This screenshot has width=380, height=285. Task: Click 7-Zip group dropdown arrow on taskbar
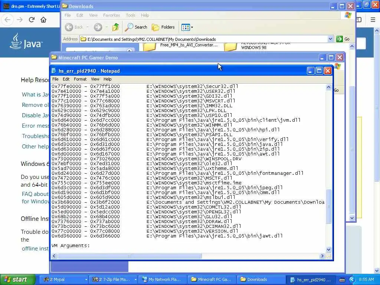(x=136, y=280)
